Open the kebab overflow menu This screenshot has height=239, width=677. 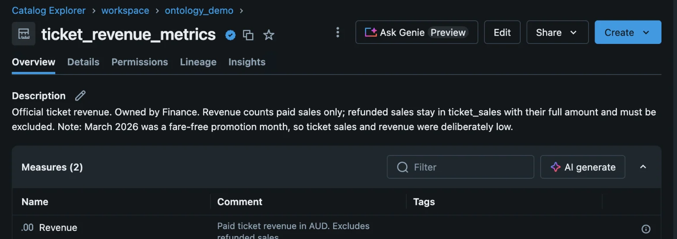[338, 32]
